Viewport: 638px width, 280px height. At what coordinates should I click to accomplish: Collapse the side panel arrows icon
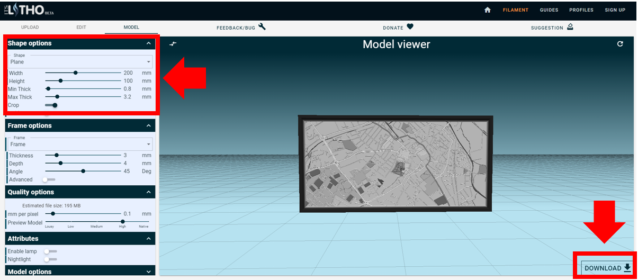[173, 44]
